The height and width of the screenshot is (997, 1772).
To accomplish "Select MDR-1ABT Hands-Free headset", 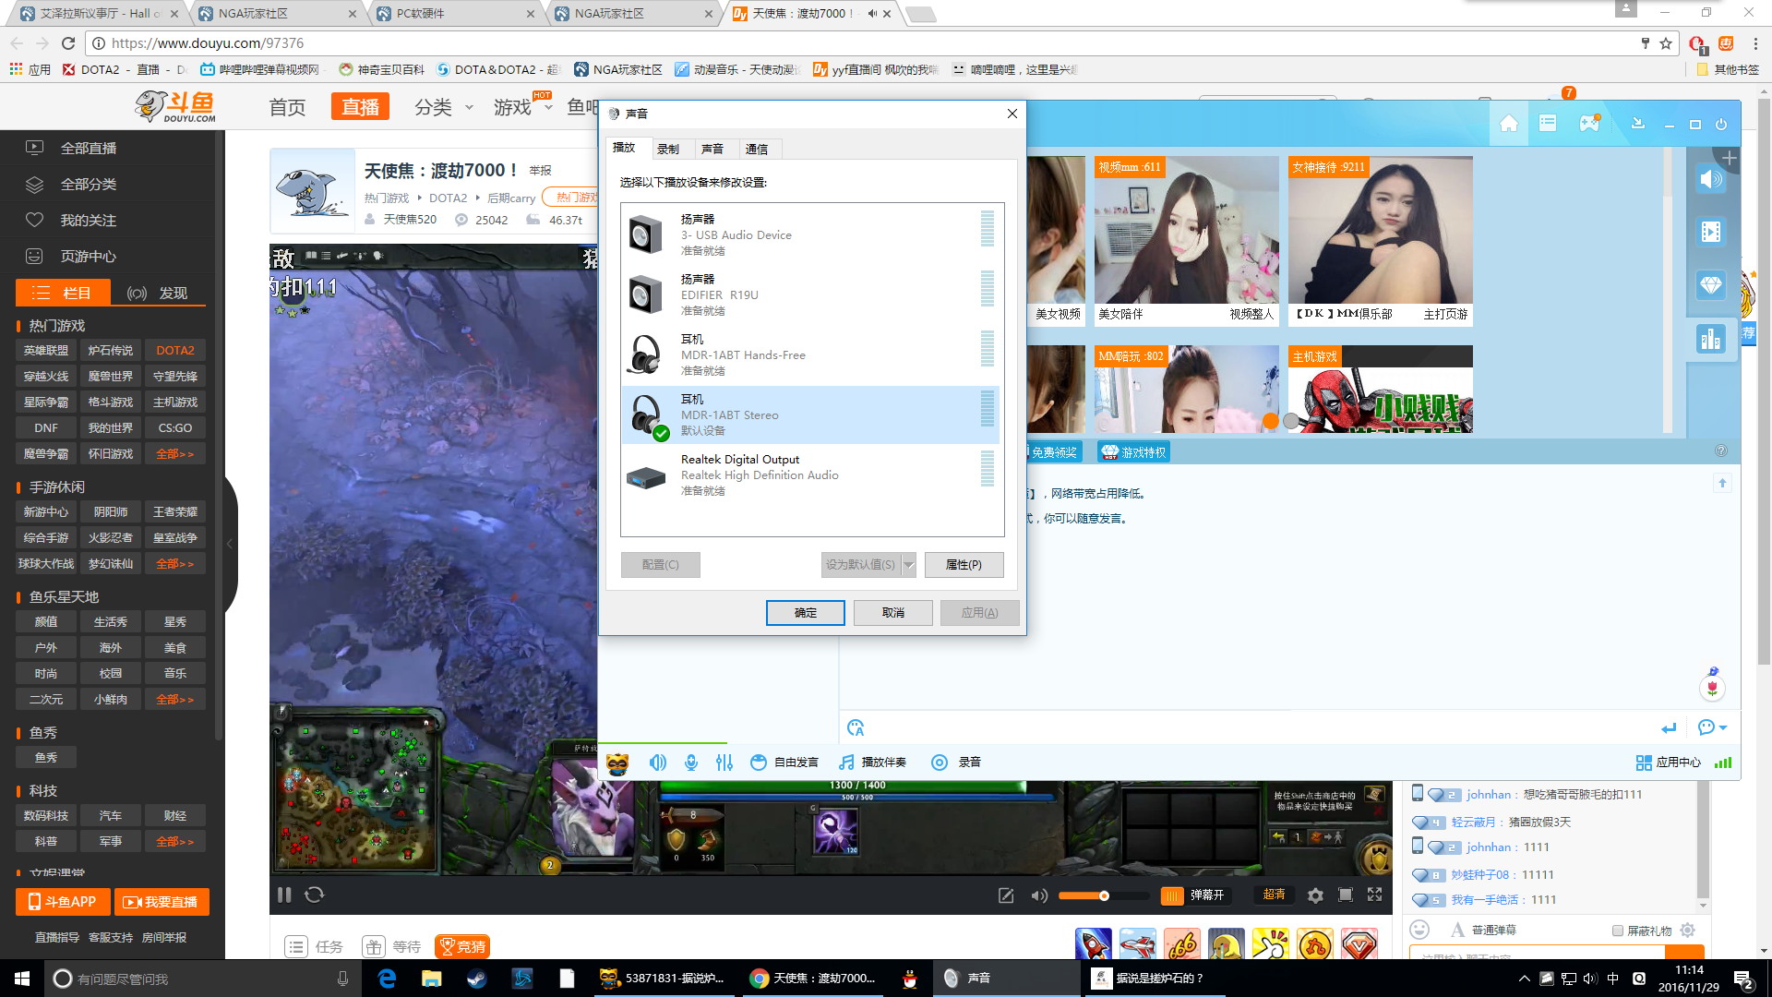I will click(810, 354).
